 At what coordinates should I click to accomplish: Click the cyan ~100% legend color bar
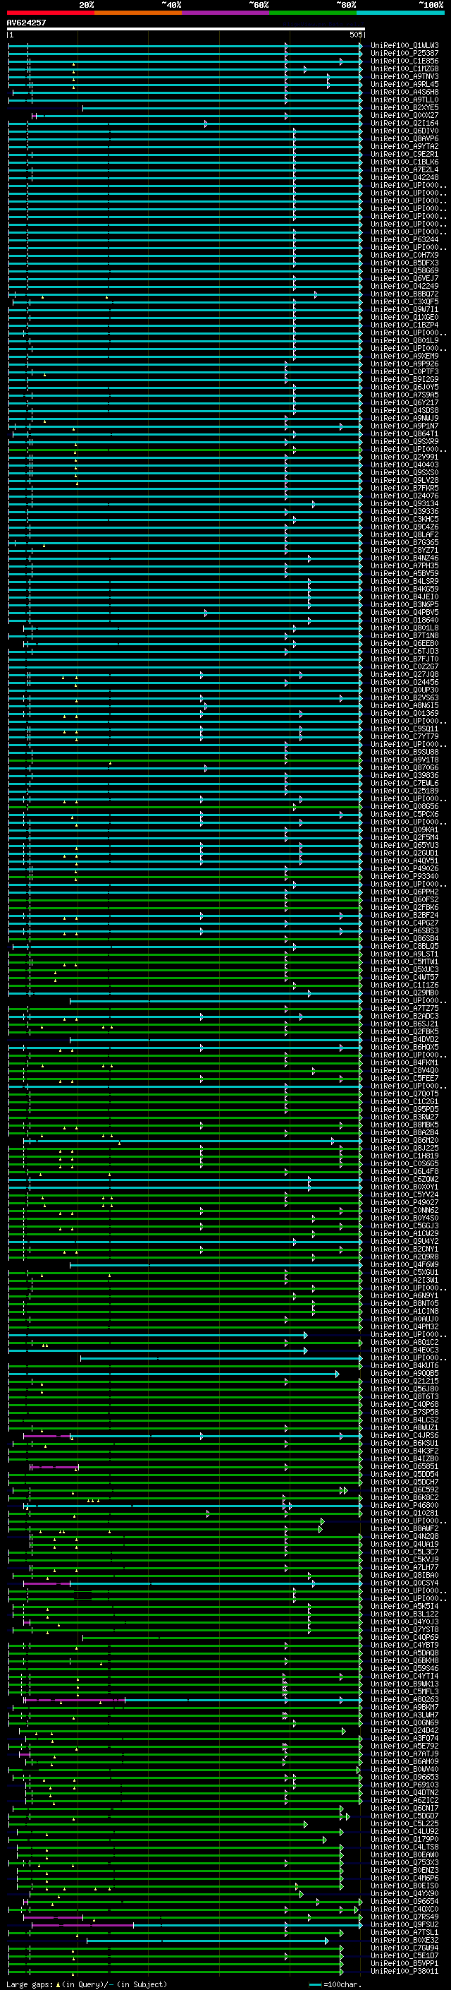[x=400, y=13]
